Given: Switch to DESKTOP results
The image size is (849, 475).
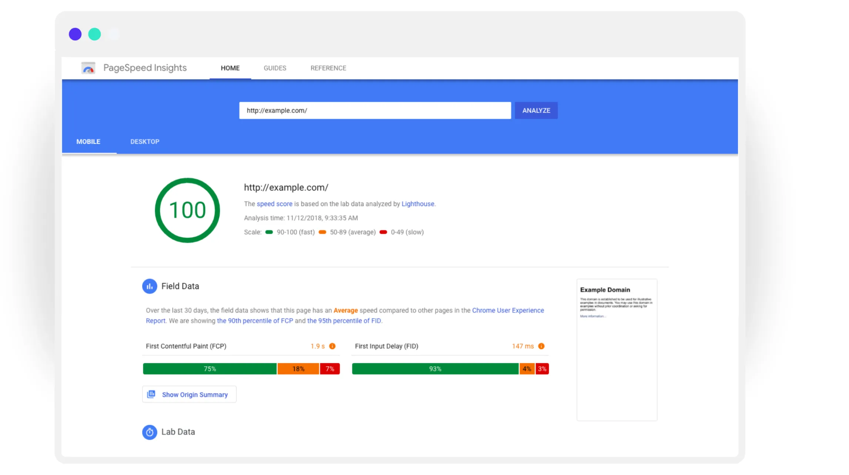Looking at the screenshot, I should pyautogui.click(x=145, y=142).
